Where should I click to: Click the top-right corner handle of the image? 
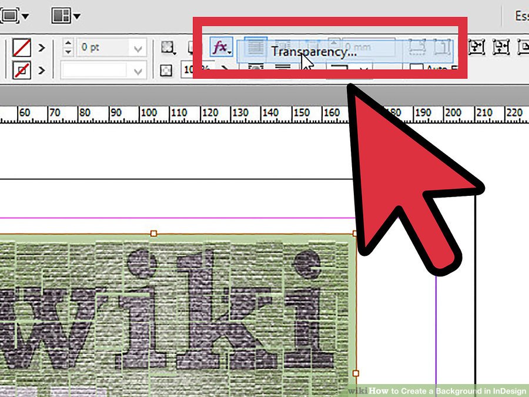tap(354, 233)
